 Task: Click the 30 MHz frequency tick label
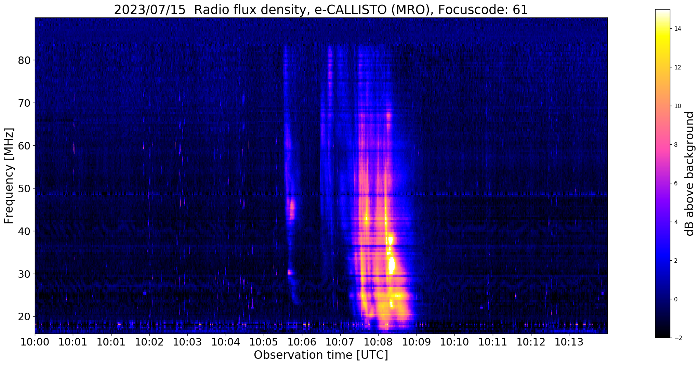(25, 274)
